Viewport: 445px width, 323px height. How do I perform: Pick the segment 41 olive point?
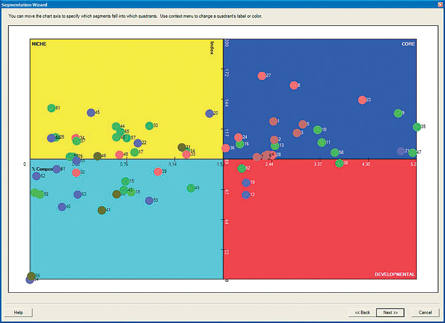tap(101, 210)
